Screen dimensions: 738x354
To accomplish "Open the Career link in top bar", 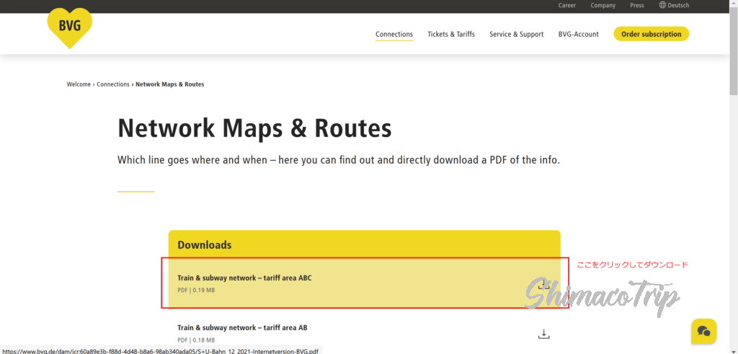I will coord(567,6).
